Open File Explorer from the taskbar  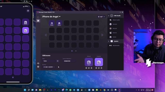pos(40,90)
